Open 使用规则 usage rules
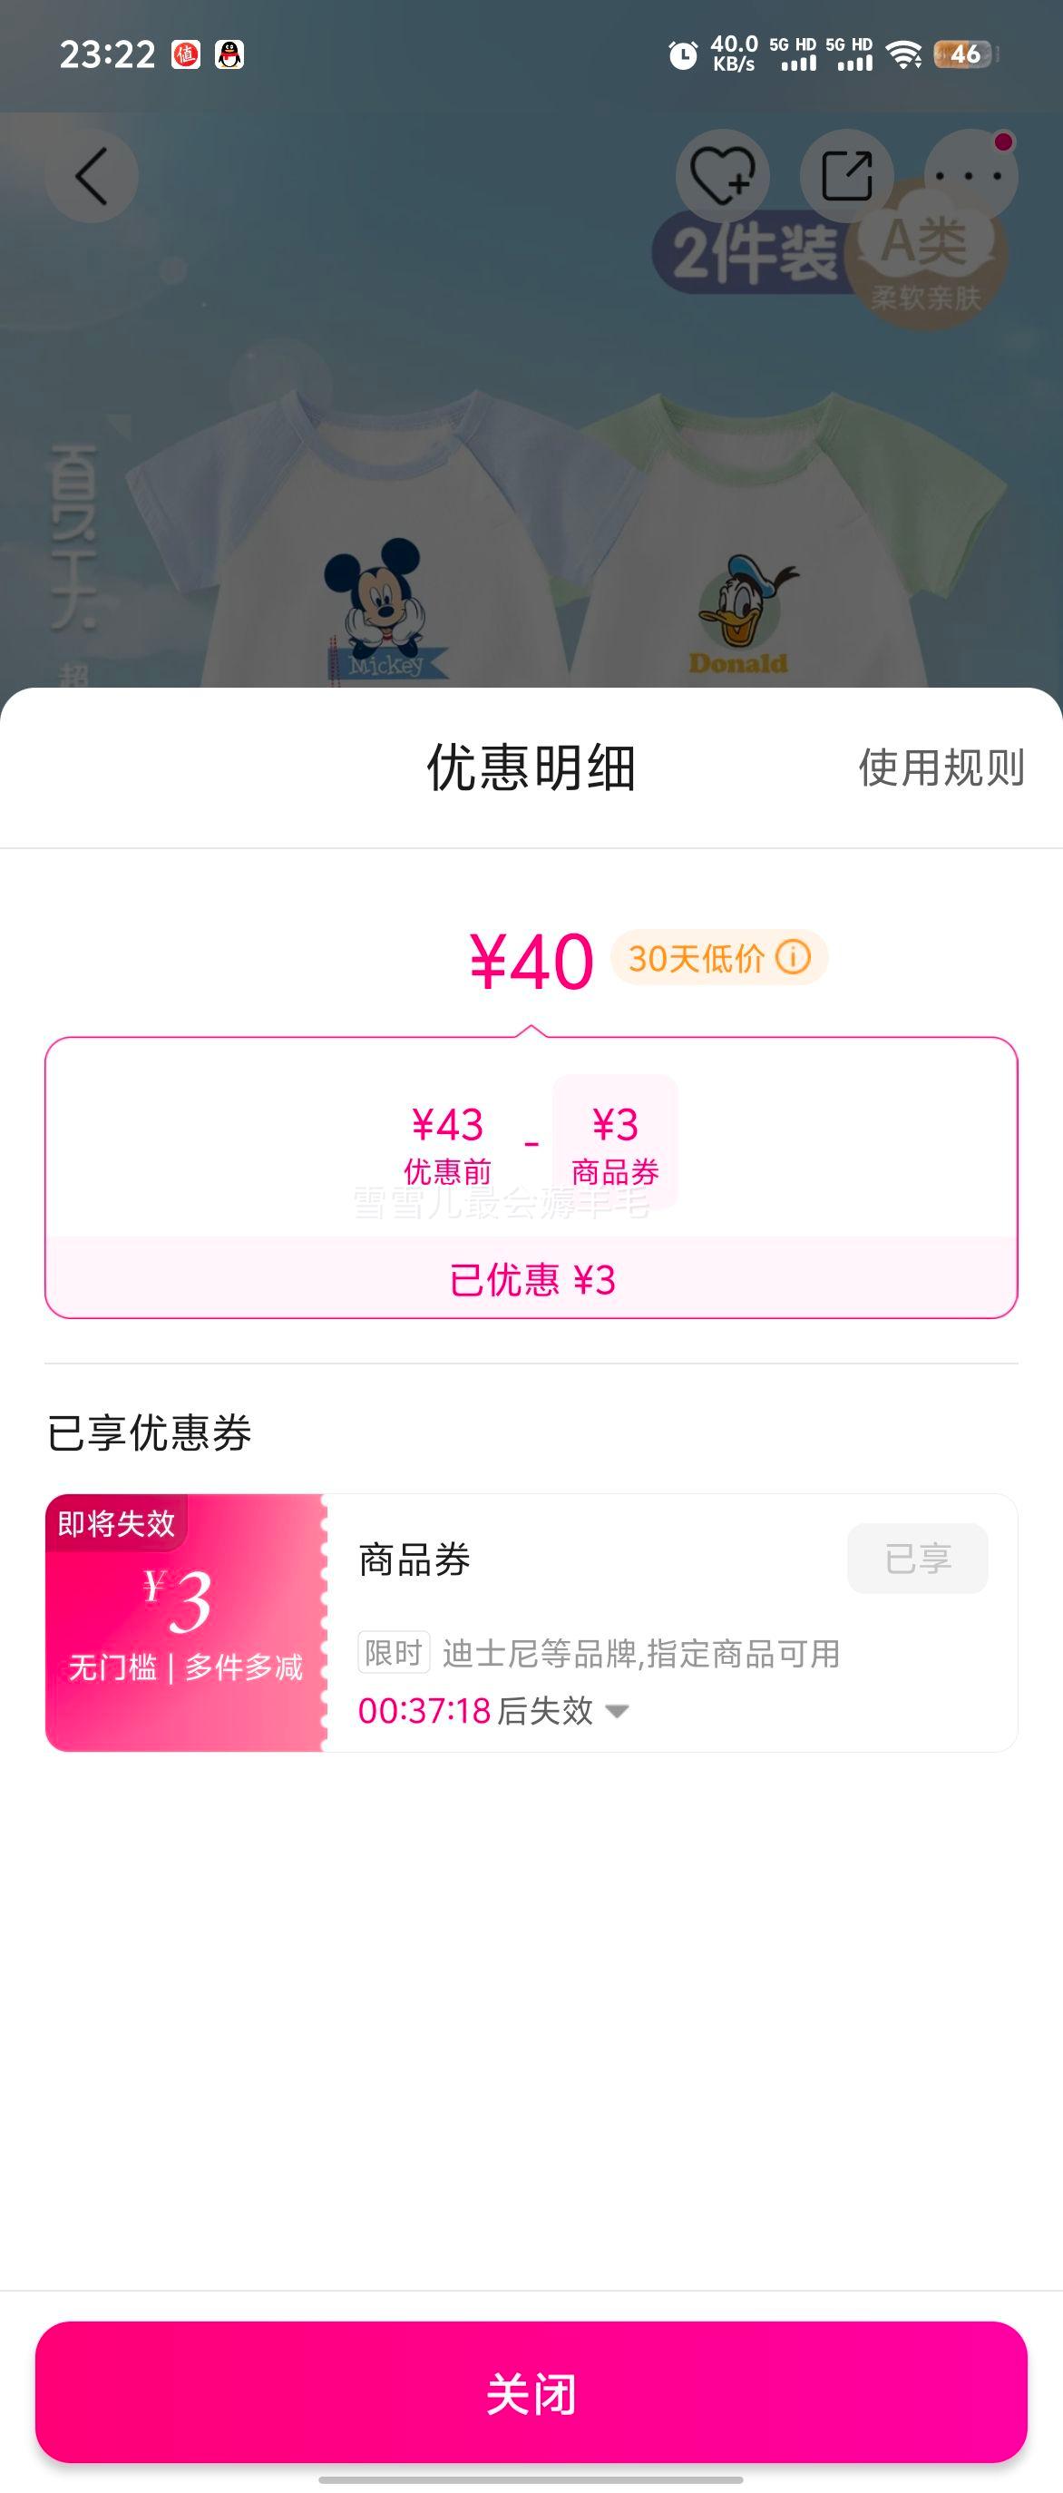1063x2493 pixels. pyautogui.click(x=941, y=767)
